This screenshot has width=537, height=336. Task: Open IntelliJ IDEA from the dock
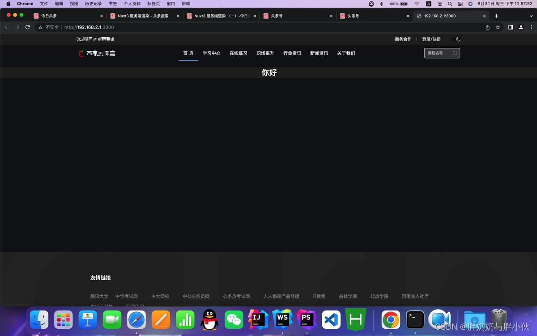click(258, 319)
